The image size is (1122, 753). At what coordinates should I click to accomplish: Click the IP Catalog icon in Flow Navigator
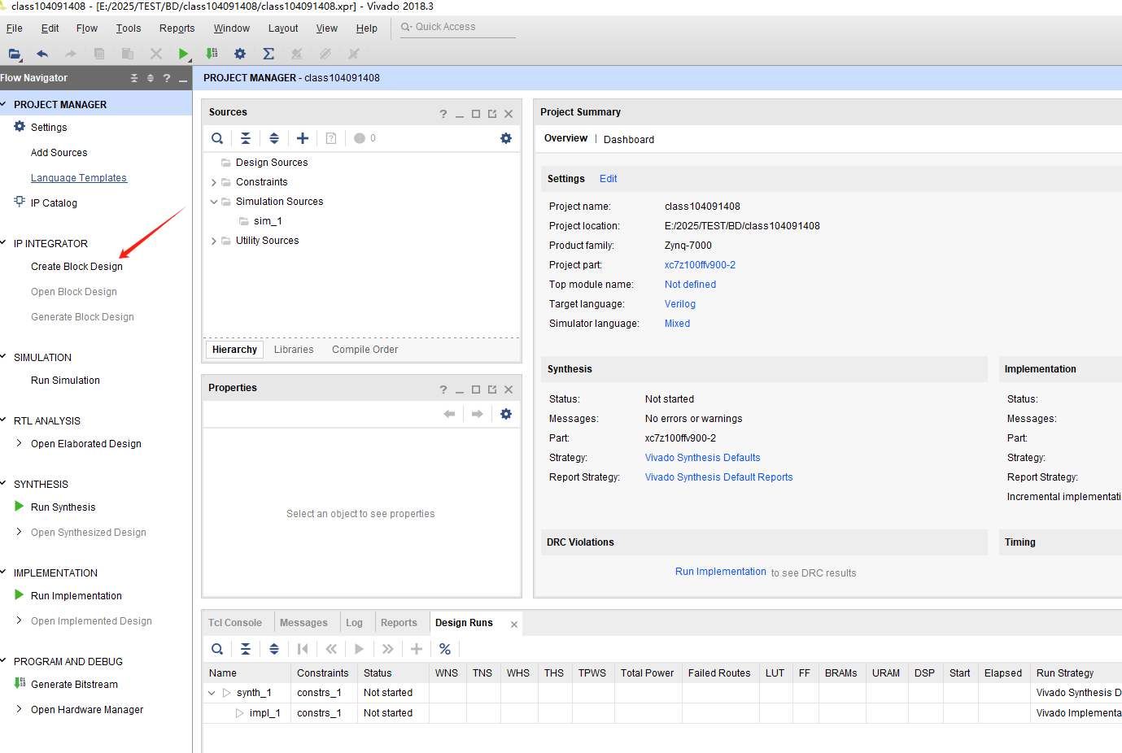[x=20, y=202]
